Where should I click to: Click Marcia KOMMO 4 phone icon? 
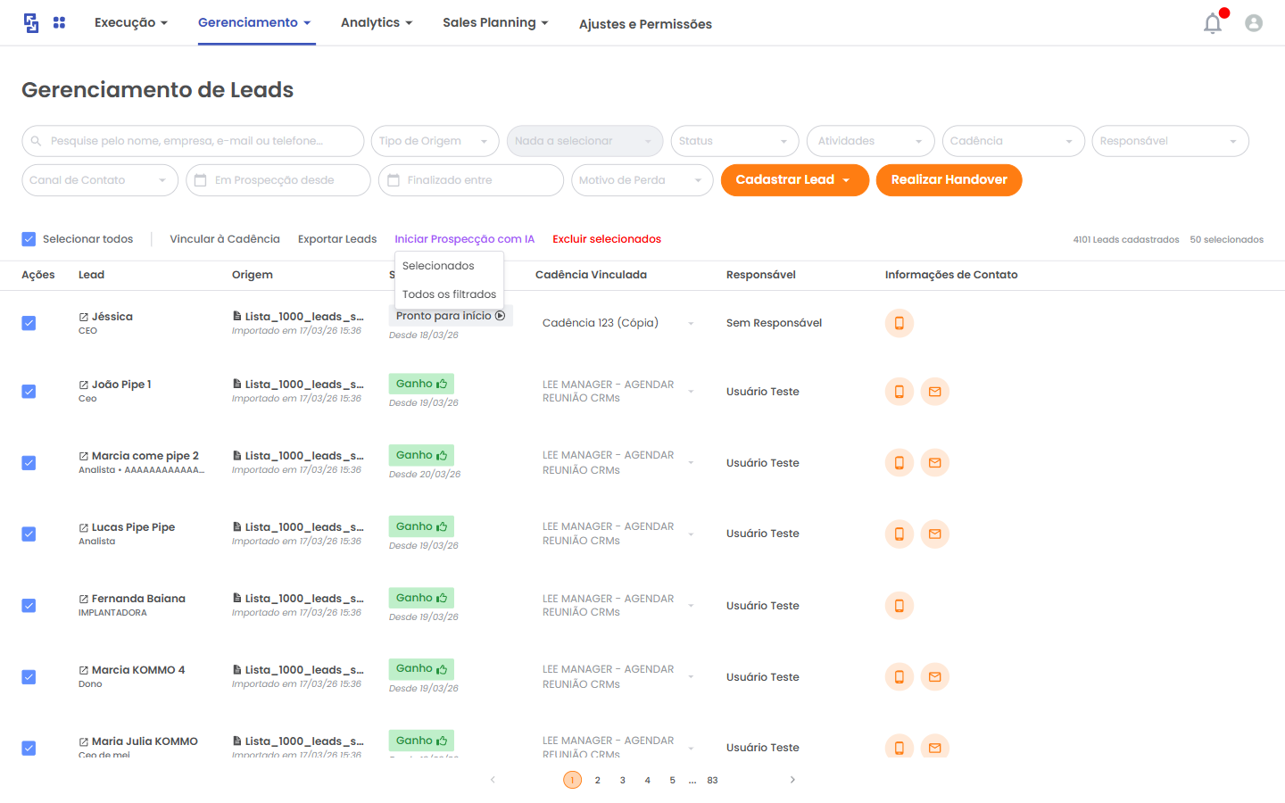(899, 677)
